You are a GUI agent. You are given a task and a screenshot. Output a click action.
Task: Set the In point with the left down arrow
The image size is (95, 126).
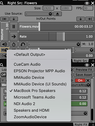point(14,19)
